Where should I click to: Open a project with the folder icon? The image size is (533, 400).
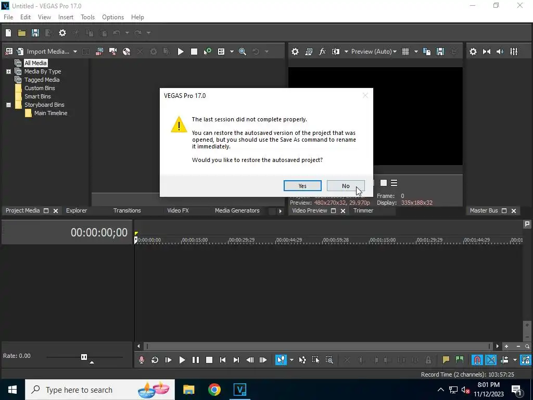coord(22,33)
